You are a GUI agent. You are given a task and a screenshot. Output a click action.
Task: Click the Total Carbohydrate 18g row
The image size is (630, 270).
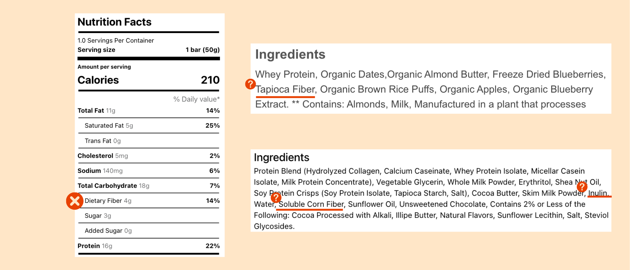pyautogui.click(x=149, y=186)
